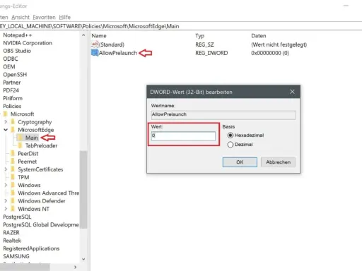362x271 pixels.
Task: Expand the Windows tree node arrow
Action: coord(6,185)
